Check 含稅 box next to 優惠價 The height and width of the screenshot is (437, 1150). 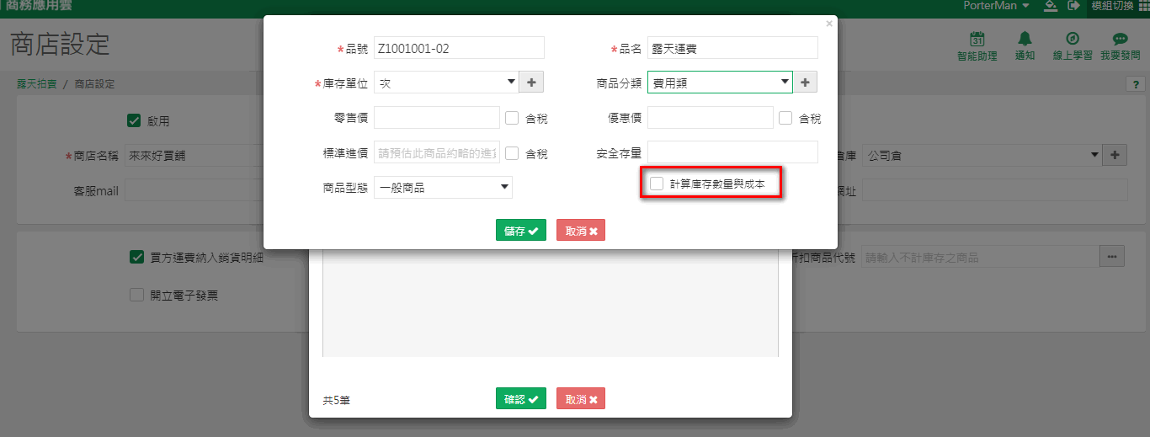[785, 118]
